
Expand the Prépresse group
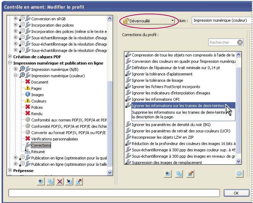coord(10,170)
